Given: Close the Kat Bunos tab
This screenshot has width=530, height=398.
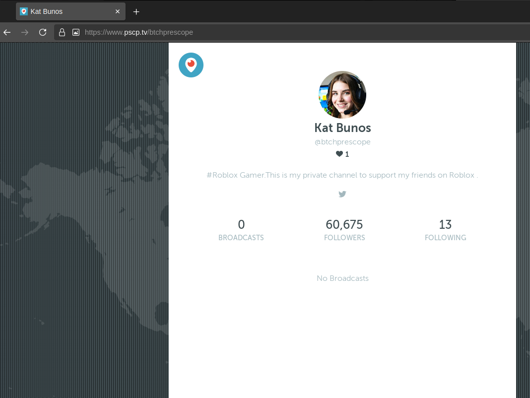Looking at the screenshot, I should coord(118,11).
